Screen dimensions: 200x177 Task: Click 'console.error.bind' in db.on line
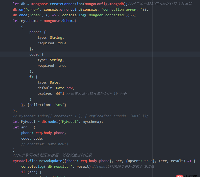coord(62,10)
